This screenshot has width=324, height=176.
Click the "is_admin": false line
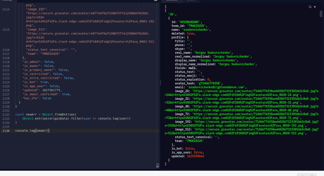coord(38,62)
